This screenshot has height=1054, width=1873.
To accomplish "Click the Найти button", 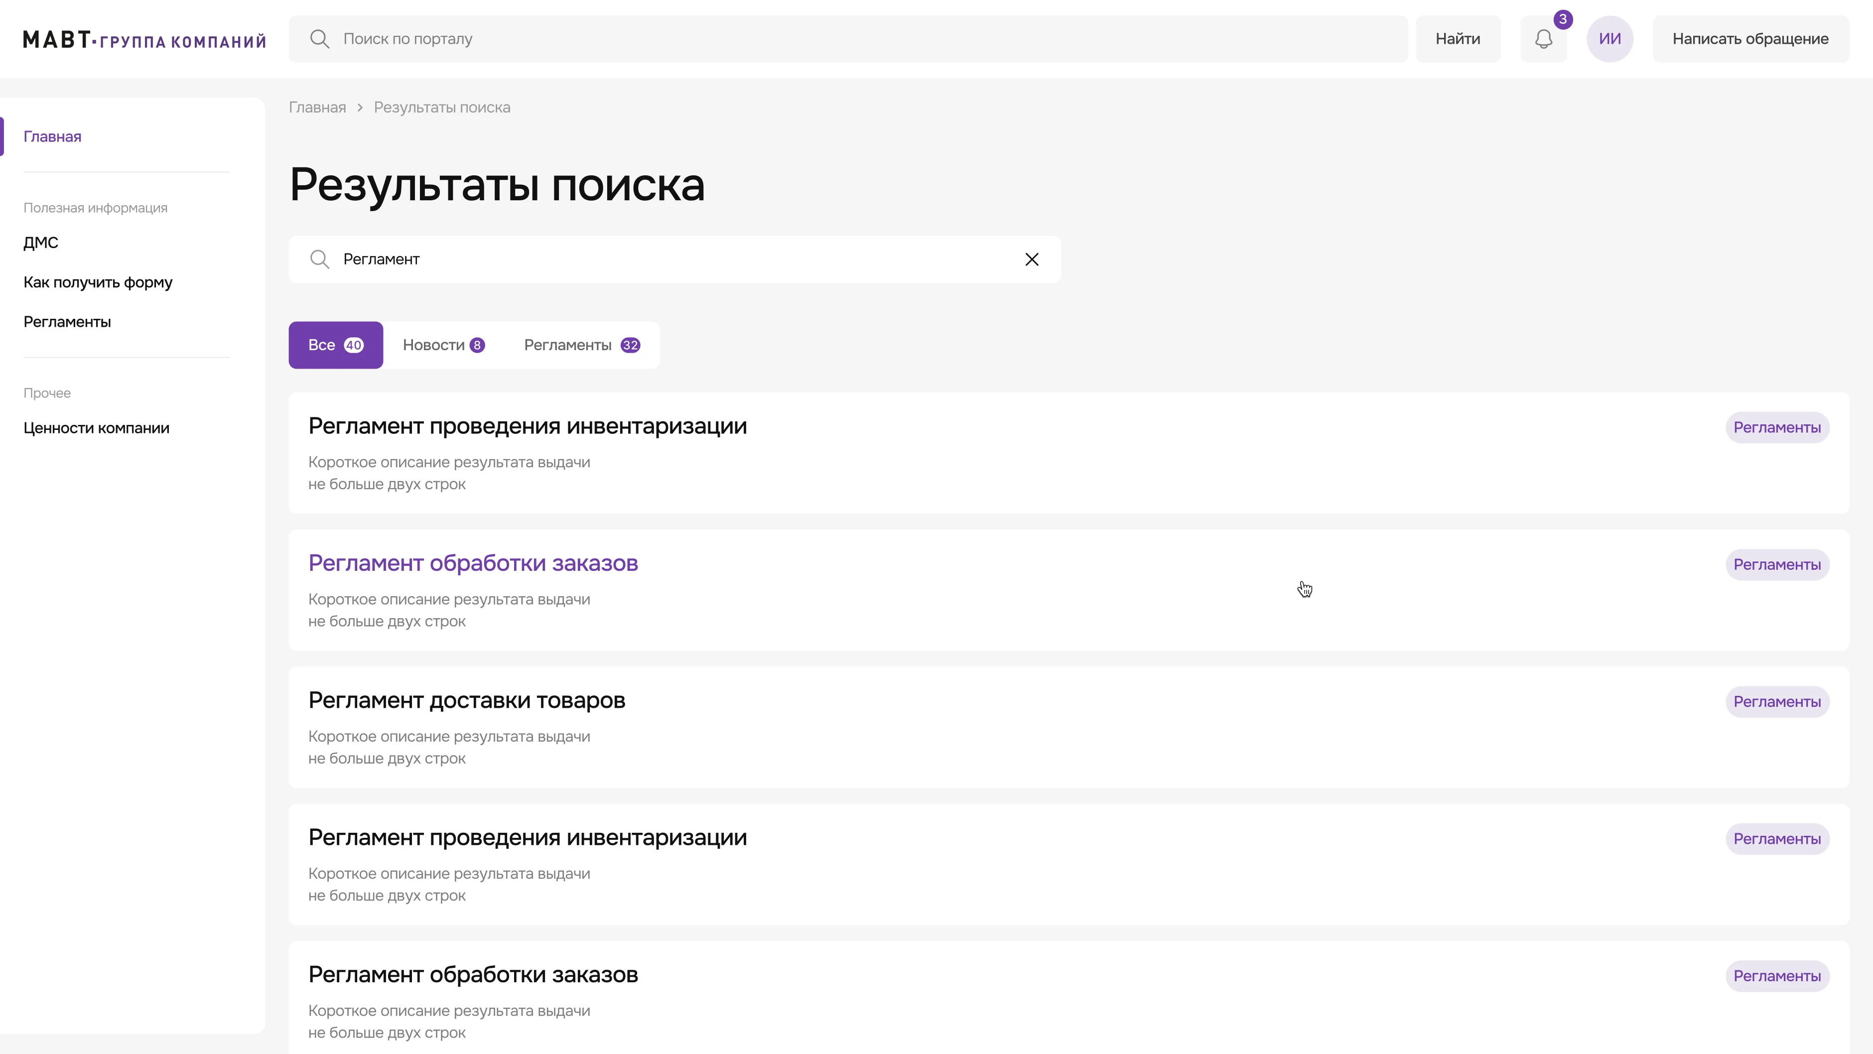I will (x=1458, y=39).
